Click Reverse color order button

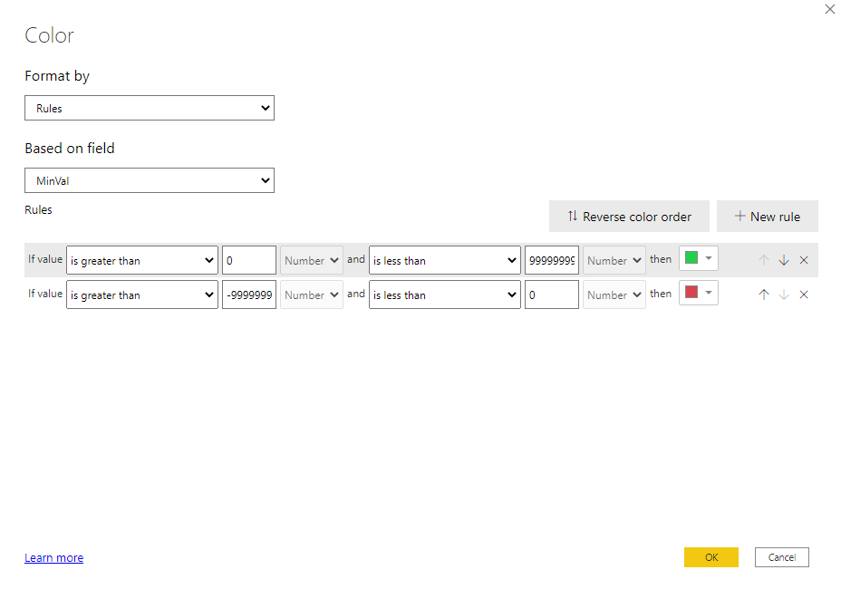pos(629,217)
